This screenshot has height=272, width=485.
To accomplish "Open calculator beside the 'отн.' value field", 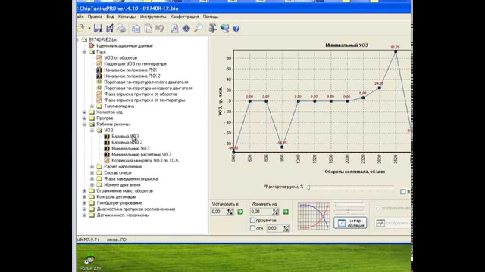I will coord(286,228).
